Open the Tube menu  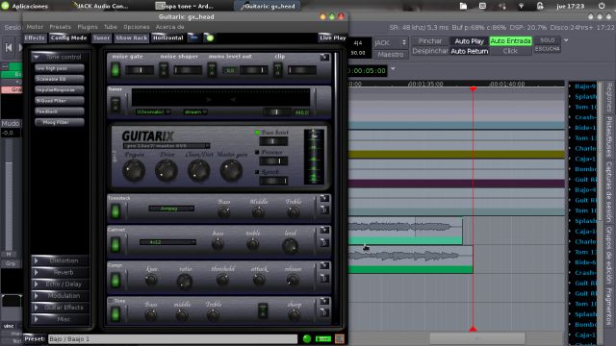[x=111, y=27]
